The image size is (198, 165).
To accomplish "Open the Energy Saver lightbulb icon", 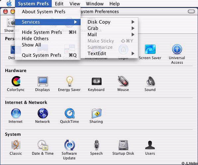I will click(x=69, y=81).
